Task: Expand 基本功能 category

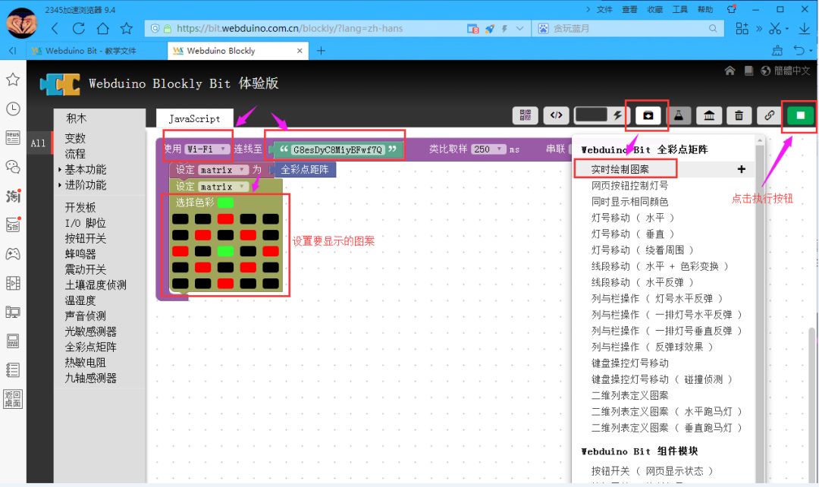Action: pyautogui.click(x=85, y=169)
